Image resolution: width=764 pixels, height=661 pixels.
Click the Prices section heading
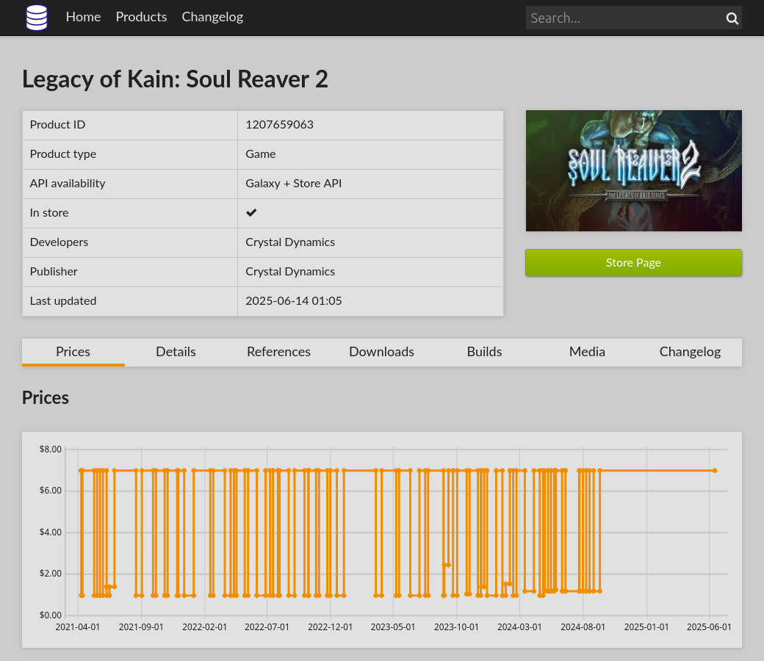point(46,398)
